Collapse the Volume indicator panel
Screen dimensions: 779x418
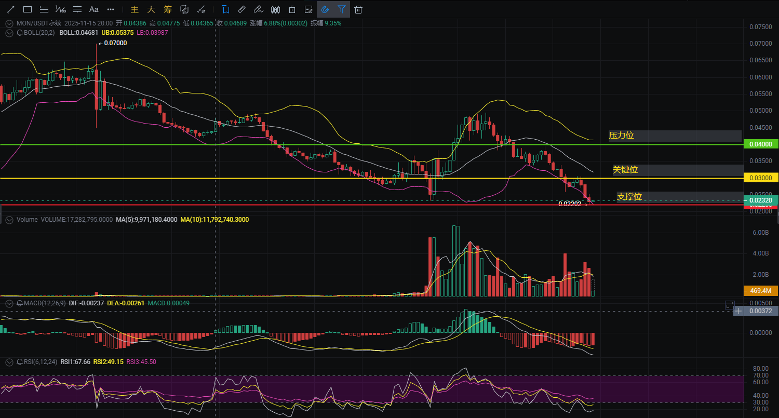tap(9, 220)
